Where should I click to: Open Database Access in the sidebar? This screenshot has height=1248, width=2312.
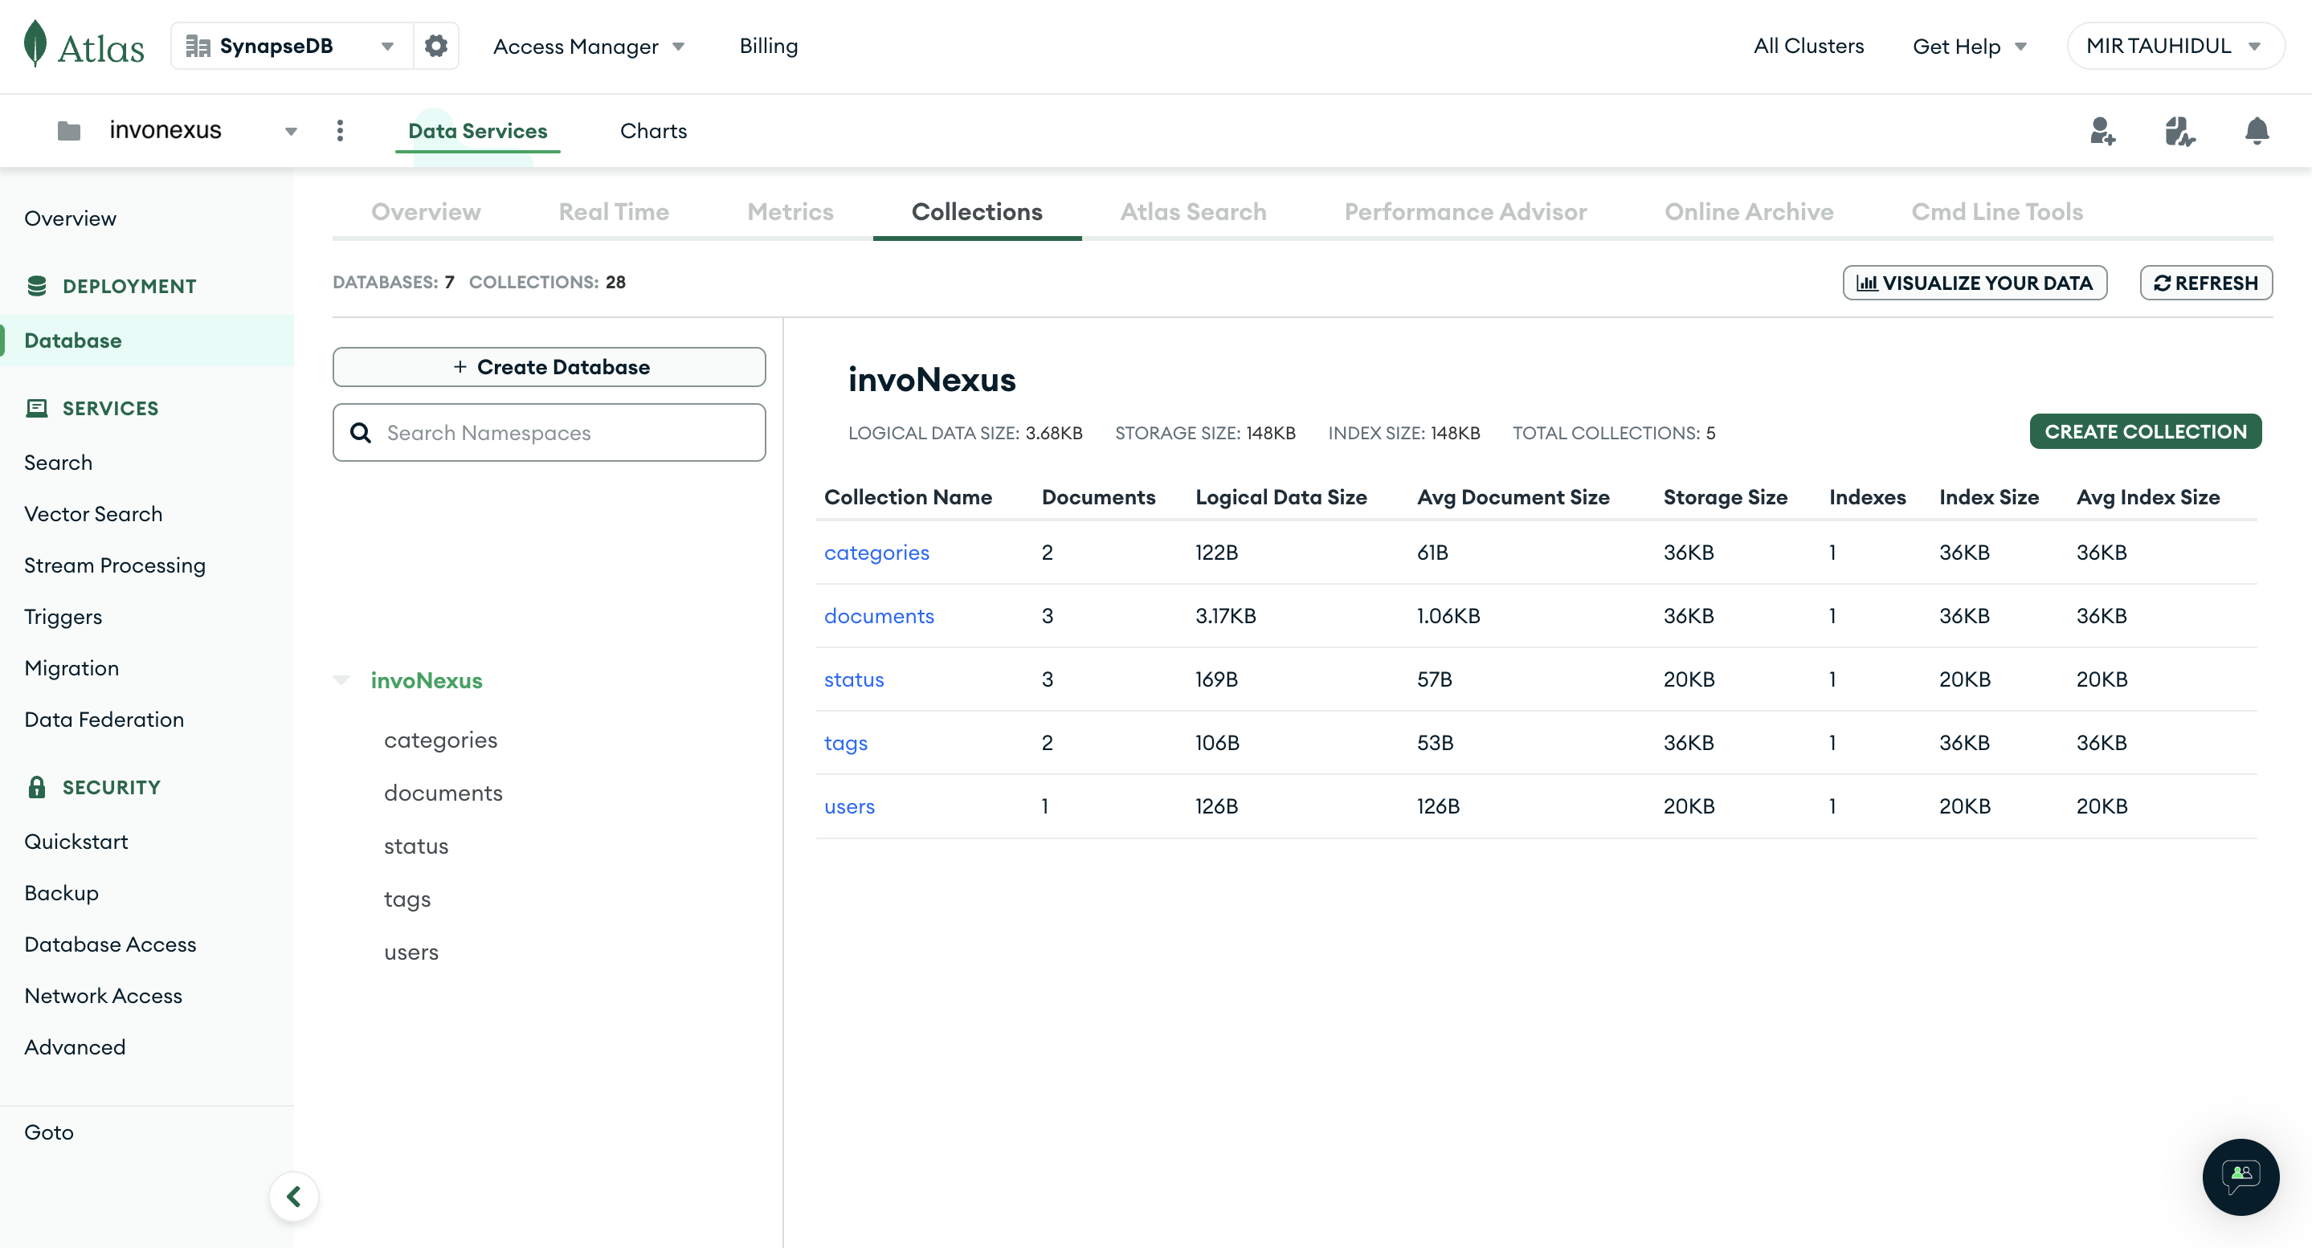point(110,944)
